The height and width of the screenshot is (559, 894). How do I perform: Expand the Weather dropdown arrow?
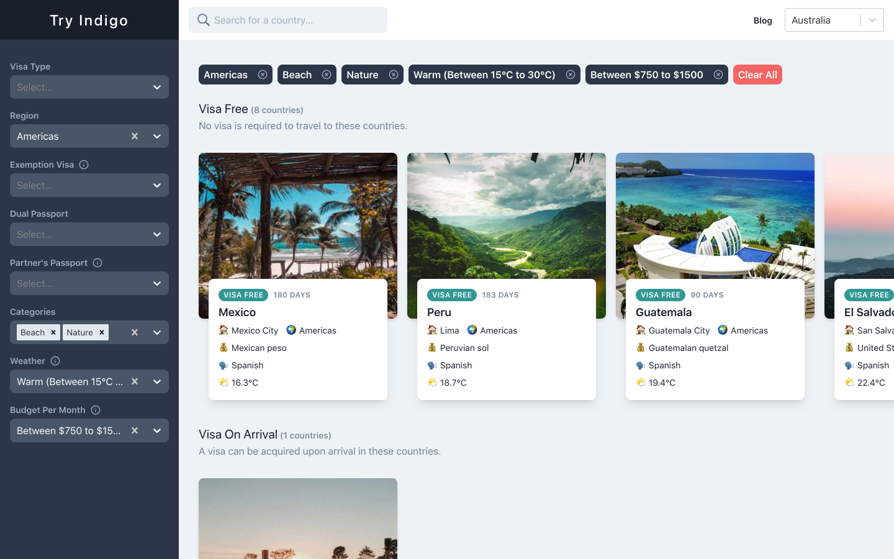(x=157, y=381)
